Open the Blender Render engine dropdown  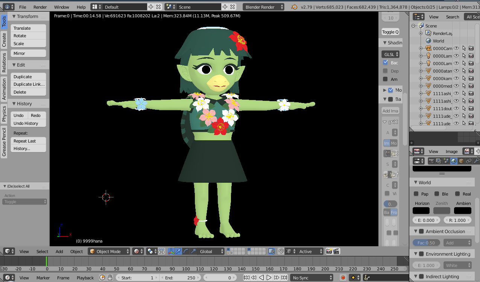(x=264, y=7)
